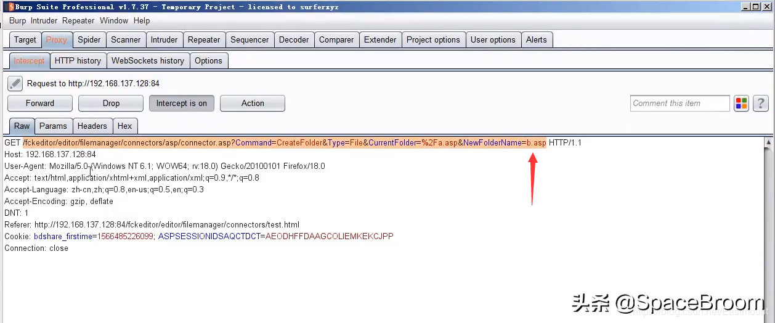Click the Request to http://192.168.137.128:84 label
Image resolution: width=775 pixels, height=323 pixels.
coord(93,83)
